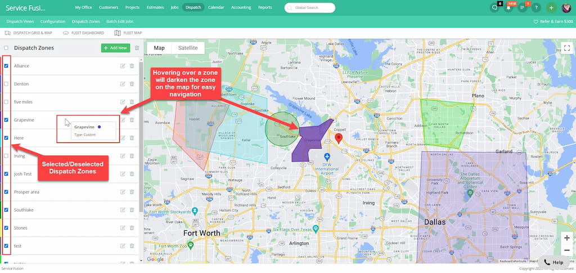Open the Customers menu

tap(109, 7)
